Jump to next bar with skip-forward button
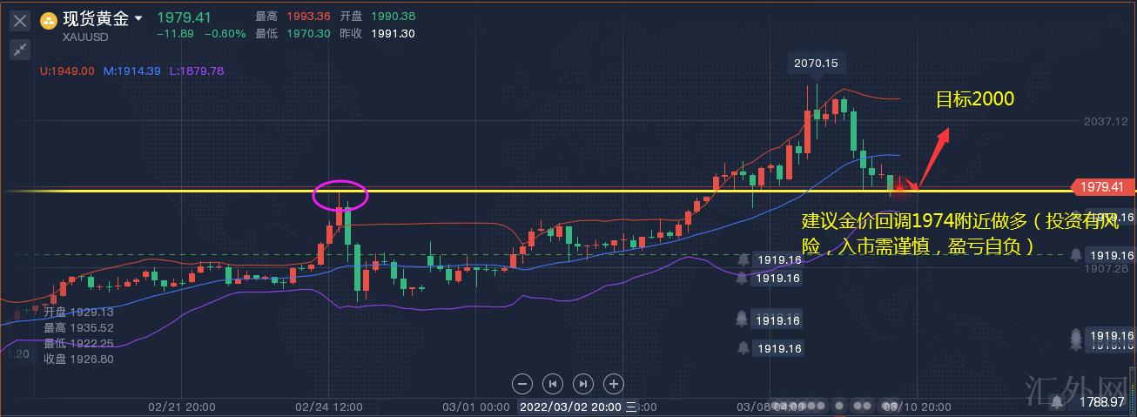The image size is (1137, 417). pyautogui.click(x=583, y=383)
